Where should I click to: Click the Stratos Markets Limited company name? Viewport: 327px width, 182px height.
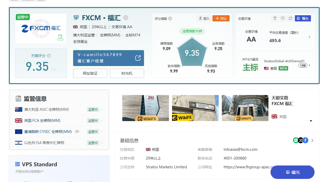[x=166, y=167]
